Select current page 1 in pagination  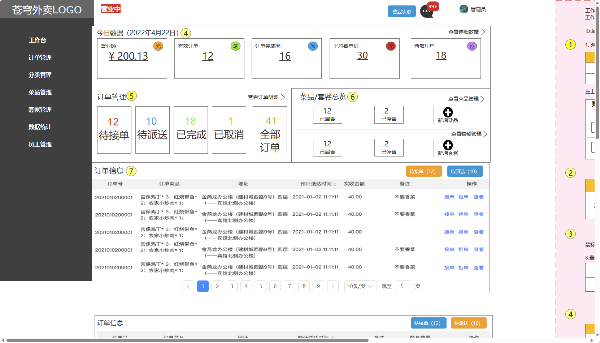pos(203,286)
